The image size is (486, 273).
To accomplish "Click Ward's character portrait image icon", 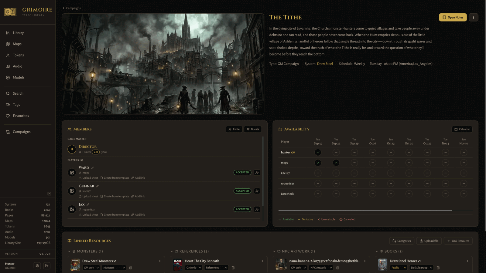I will click(x=72, y=173).
